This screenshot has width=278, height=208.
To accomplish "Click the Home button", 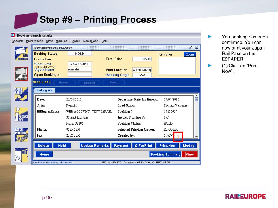I will point(44,154).
